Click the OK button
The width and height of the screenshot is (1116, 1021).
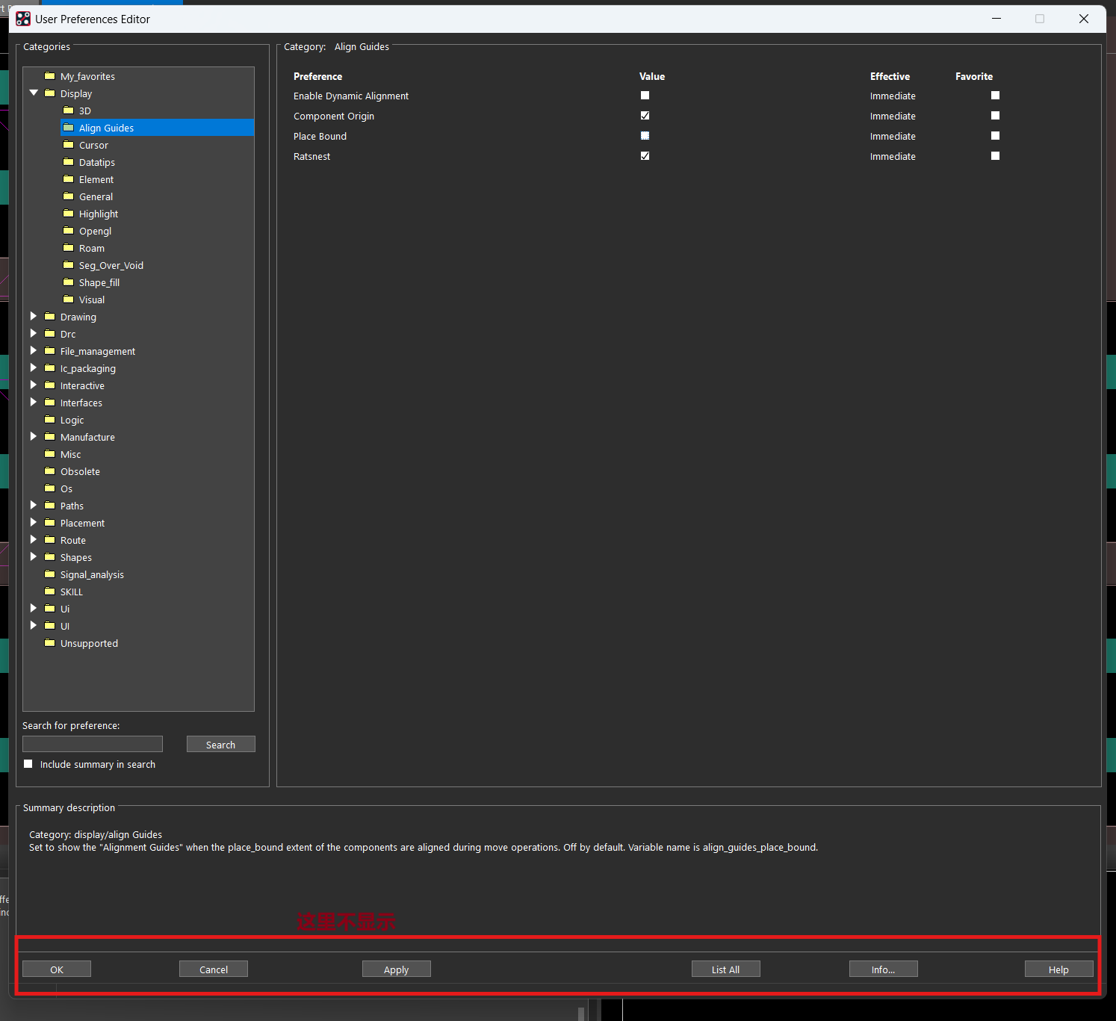point(57,969)
